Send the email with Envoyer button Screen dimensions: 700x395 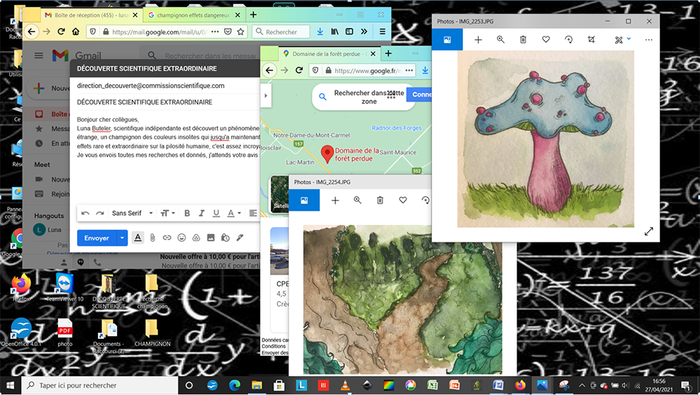coord(97,237)
